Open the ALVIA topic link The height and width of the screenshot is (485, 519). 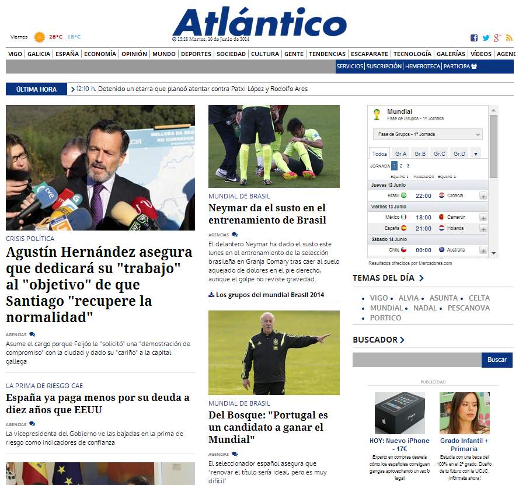point(409,298)
